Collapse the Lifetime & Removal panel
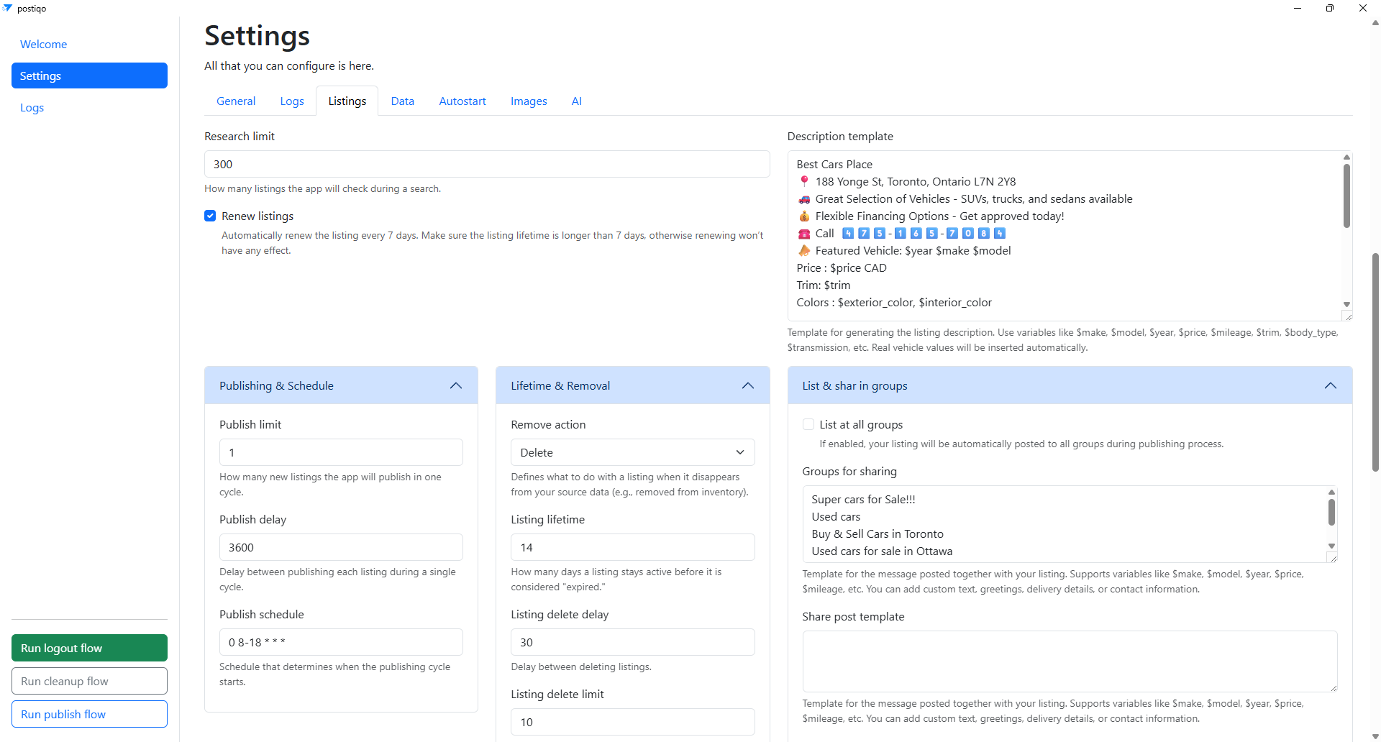The width and height of the screenshot is (1381, 742). (x=747, y=385)
